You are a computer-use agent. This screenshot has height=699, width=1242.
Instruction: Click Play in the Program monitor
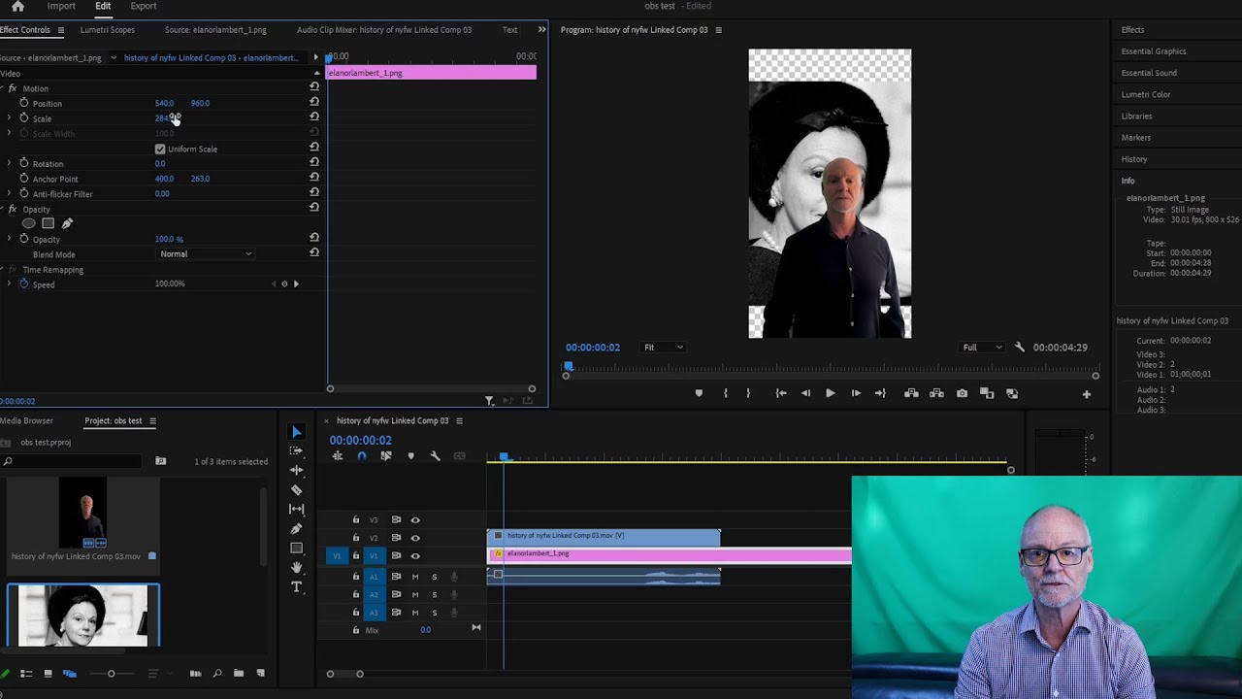click(x=830, y=393)
